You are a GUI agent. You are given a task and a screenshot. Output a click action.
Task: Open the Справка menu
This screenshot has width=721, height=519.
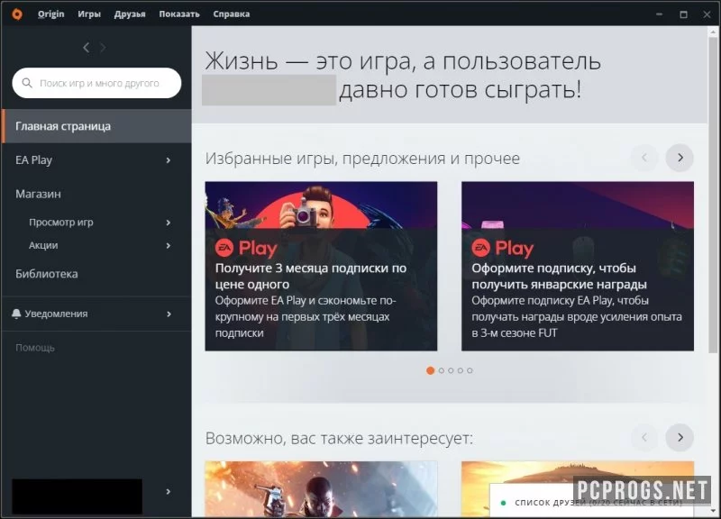click(232, 14)
